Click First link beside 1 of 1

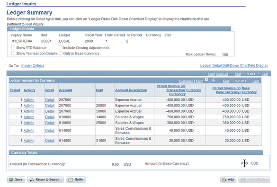coord(238,74)
